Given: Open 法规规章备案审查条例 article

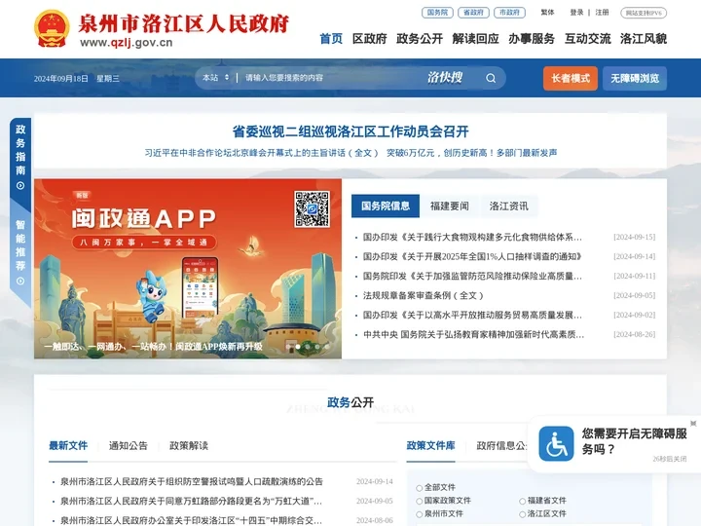Looking at the screenshot, I should [423, 295].
